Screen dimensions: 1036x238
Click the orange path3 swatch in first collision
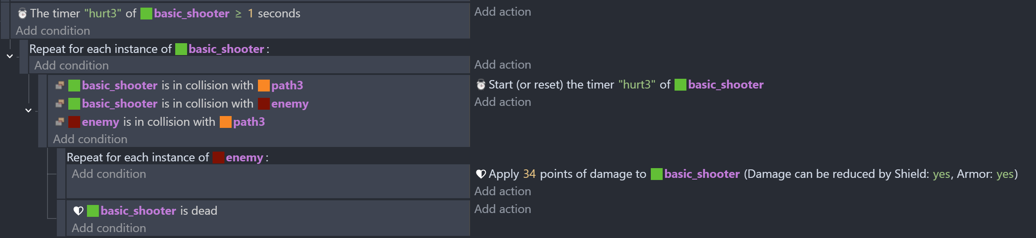(x=264, y=86)
